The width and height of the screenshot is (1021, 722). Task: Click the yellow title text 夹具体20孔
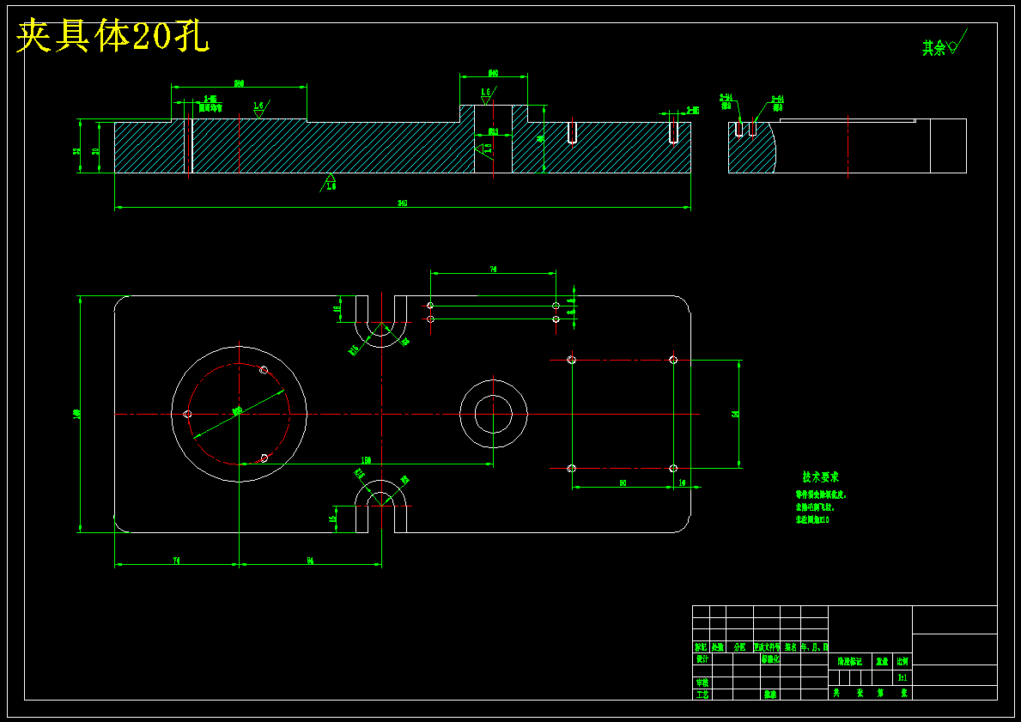click(x=112, y=36)
